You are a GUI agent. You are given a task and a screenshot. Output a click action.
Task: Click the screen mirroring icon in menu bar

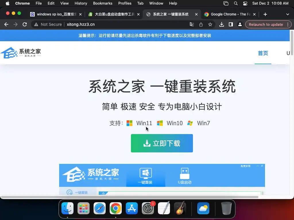(x=226, y=3)
